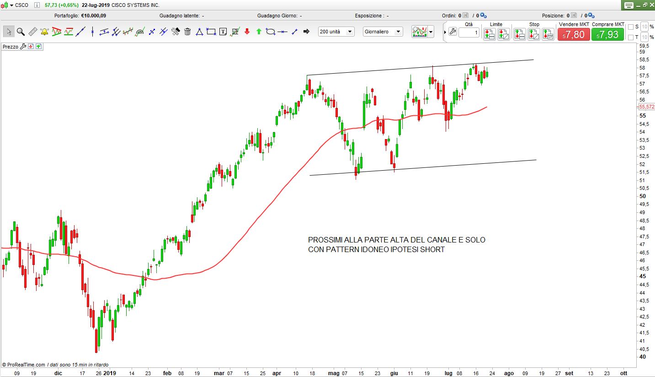The height and width of the screenshot is (377, 655).
Task: Pick the green up arrow marker tool
Action: 259,32
